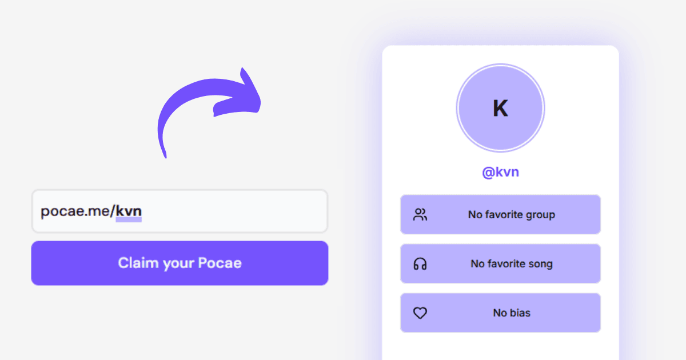Open the @kvn username link

(x=500, y=172)
